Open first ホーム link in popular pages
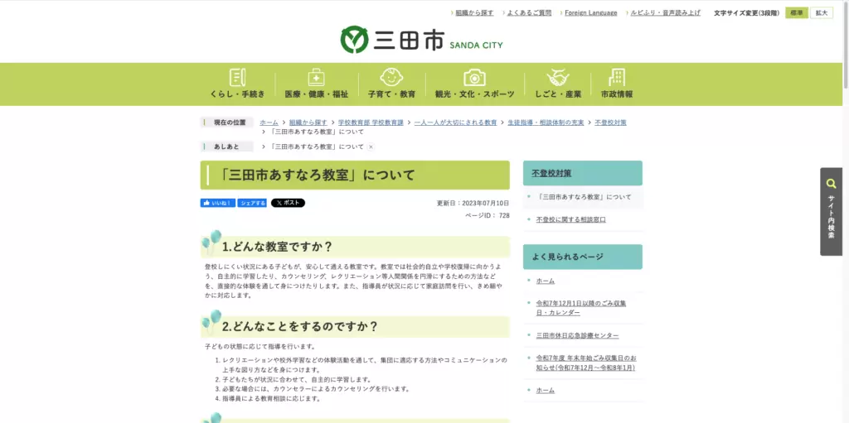Viewport: 849px width, 423px height. 546,281
